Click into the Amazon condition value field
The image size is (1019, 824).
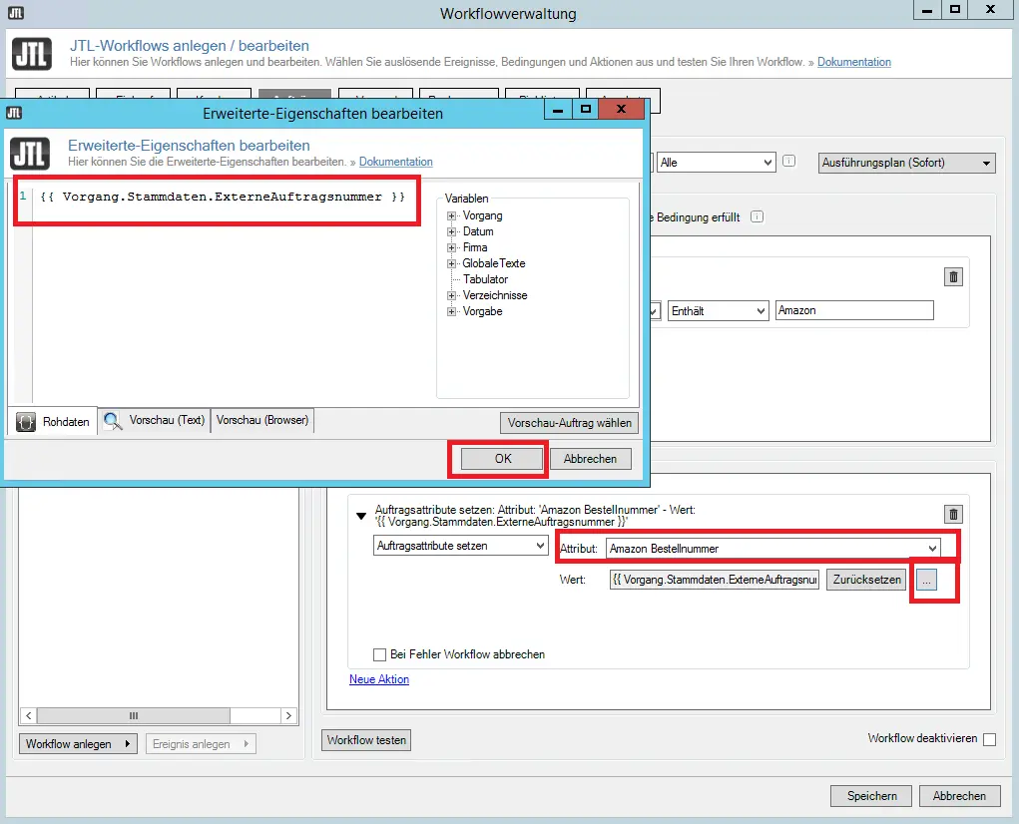854,310
